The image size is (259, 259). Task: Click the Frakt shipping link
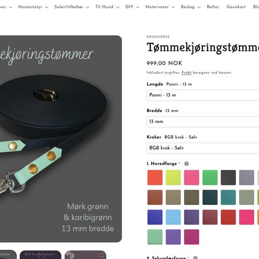(x=187, y=73)
